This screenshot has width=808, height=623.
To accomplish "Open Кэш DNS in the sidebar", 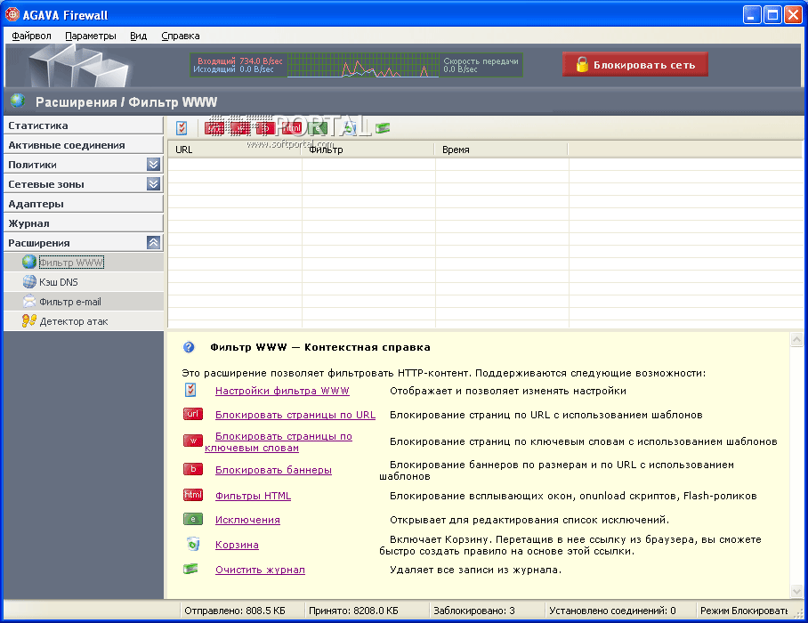I will (83, 282).
